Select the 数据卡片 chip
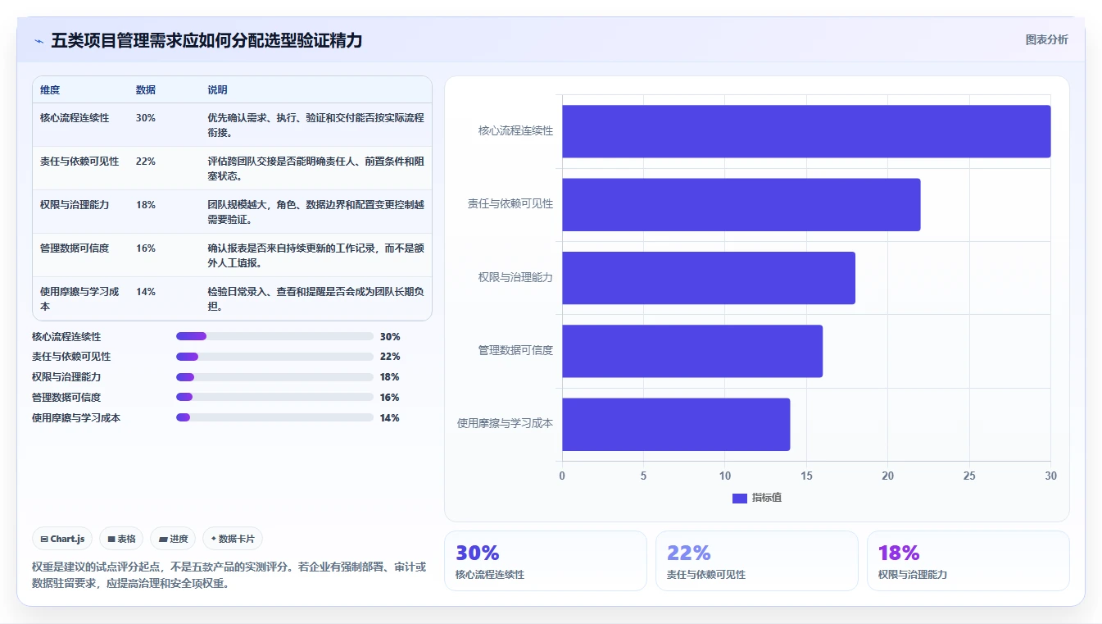Image resolution: width=1102 pixels, height=624 pixels. point(233,539)
